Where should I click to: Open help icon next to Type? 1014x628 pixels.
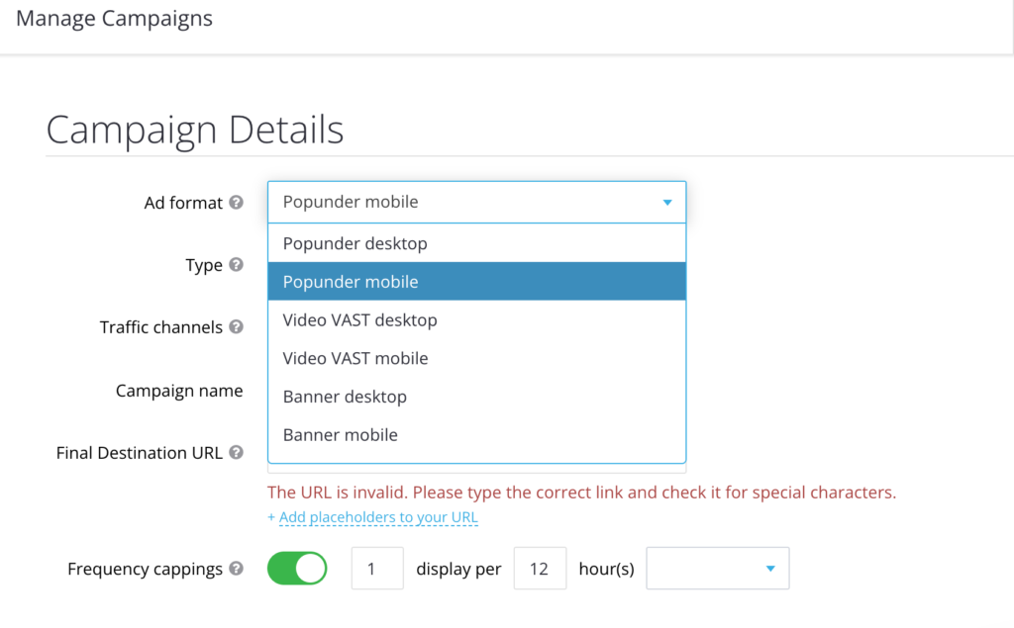pyautogui.click(x=236, y=264)
